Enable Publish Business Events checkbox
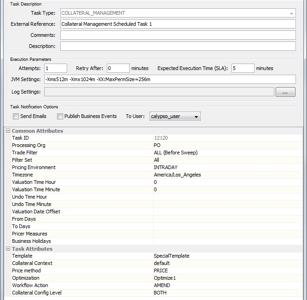The image size is (307, 300). (x=60, y=116)
